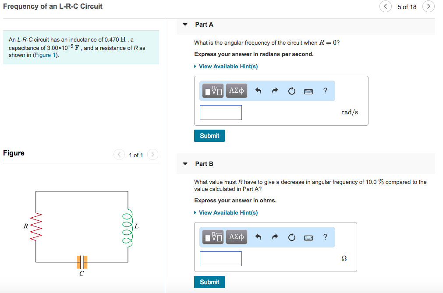Image resolution: width=443 pixels, height=293 pixels.
Task: Click reset icon in Part A toolbar
Action: [291, 91]
